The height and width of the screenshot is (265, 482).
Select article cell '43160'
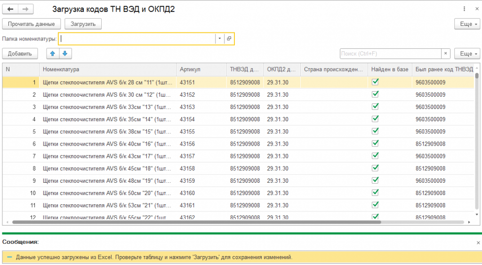201,193
